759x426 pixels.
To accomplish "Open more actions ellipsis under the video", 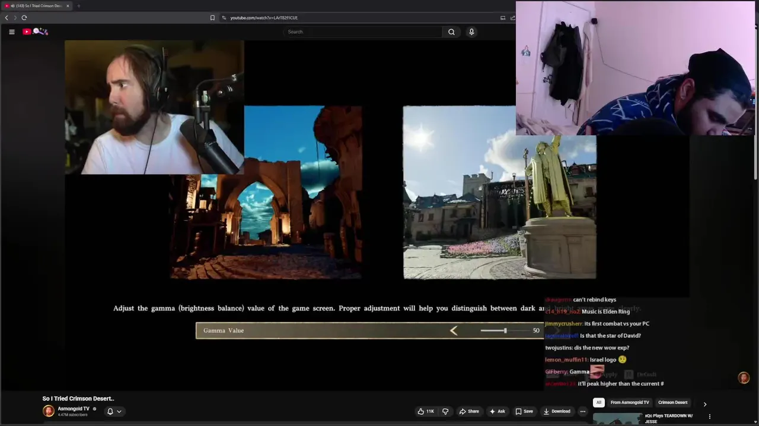I will click(583, 411).
